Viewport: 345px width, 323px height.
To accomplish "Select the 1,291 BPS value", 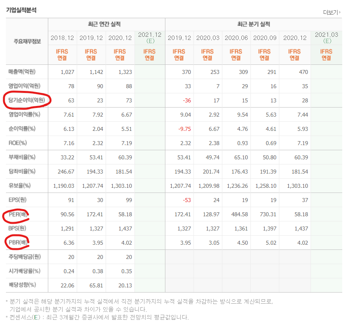I will 67,229.
